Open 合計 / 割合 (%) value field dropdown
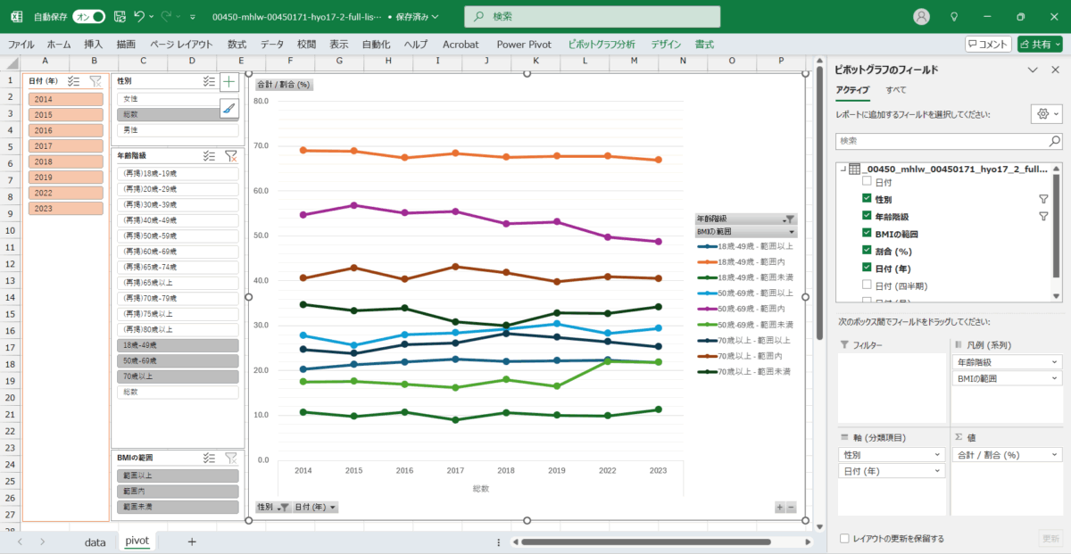 1055,455
